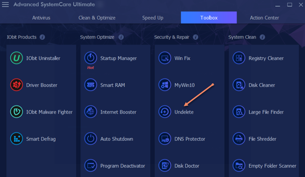Show info for IObit Products
The height and width of the screenshot is (177, 305).
(42, 37)
